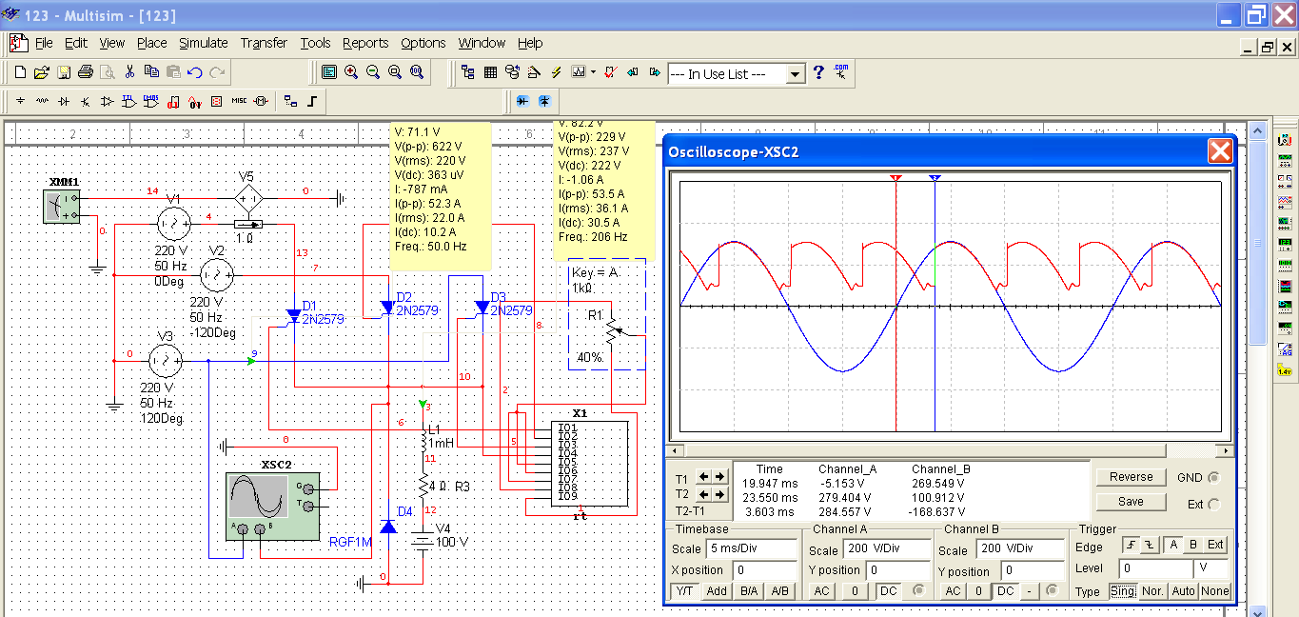Select Y/T timebase display mode
1299x617 pixels.
click(684, 591)
